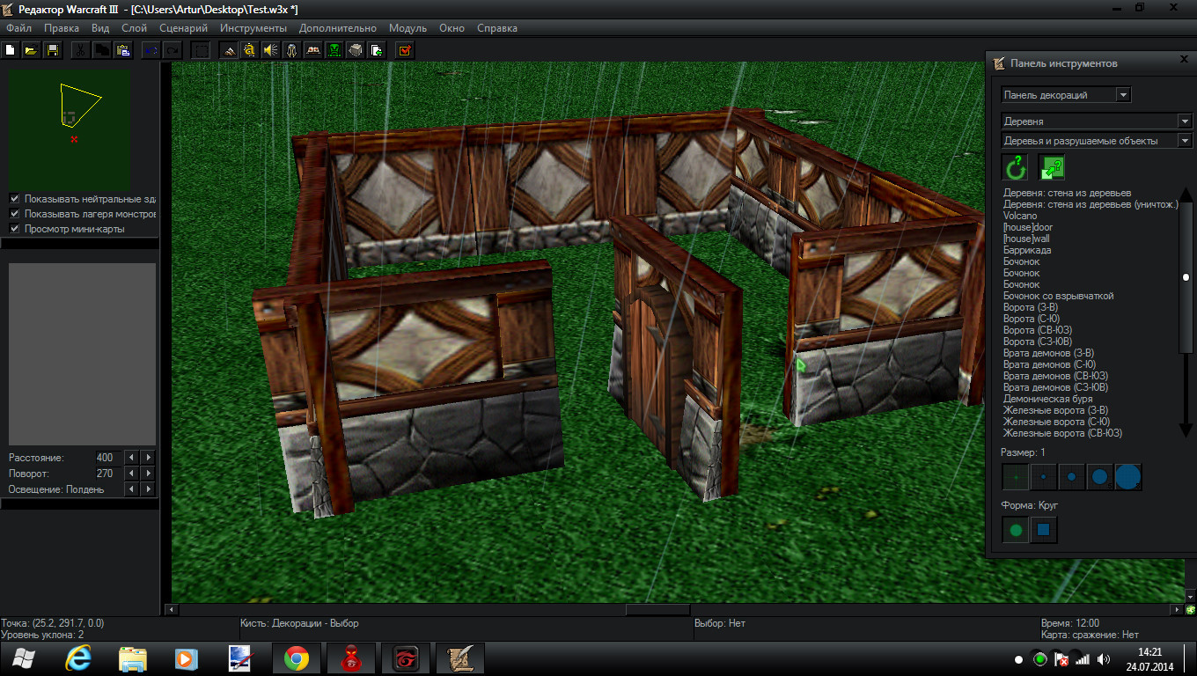The height and width of the screenshot is (676, 1197).
Task: Paste with the clipboard toolbar icon
Action: pos(123,50)
